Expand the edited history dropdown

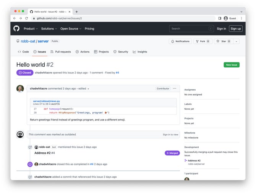(84, 89)
